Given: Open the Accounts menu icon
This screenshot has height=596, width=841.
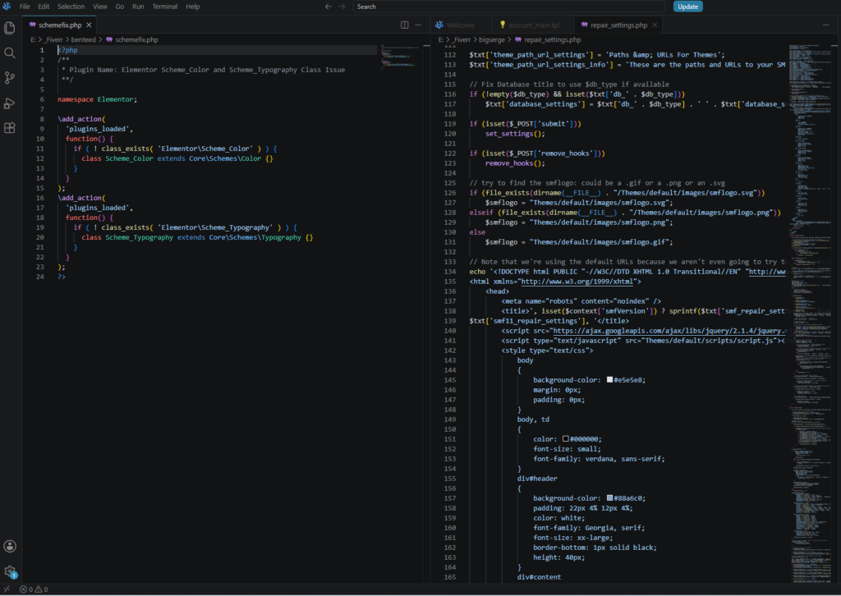Looking at the screenshot, I should click(10, 546).
